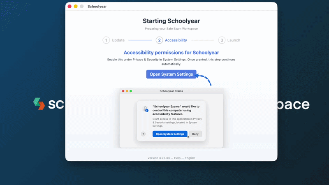Click the Preparing your Safe Exam Workspace subtitle

click(171, 29)
